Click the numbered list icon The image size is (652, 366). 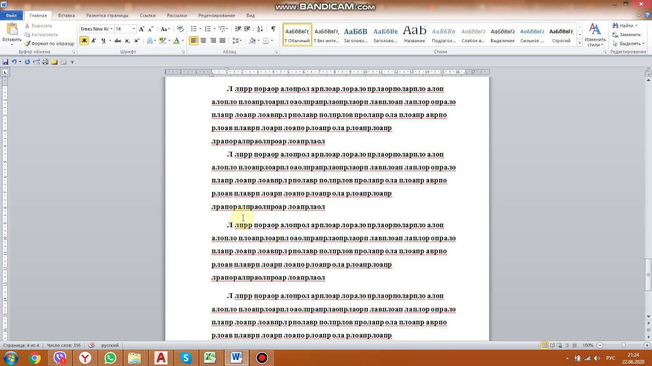click(x=208, y=29)
